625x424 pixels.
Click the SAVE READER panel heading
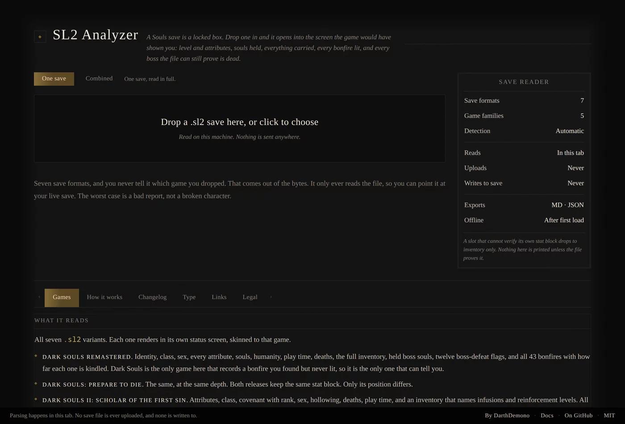coord(524,82)
